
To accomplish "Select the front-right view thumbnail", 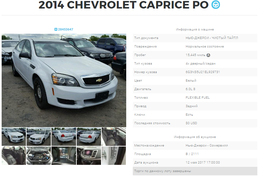I will pyautogui.click(x=39, y=137).
